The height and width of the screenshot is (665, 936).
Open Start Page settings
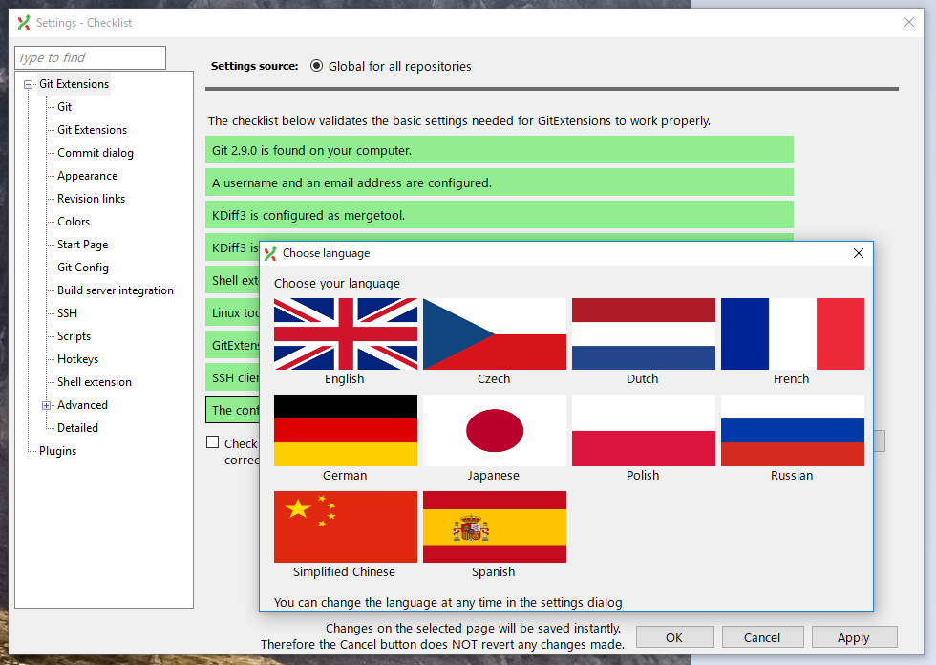pos(82,245)
